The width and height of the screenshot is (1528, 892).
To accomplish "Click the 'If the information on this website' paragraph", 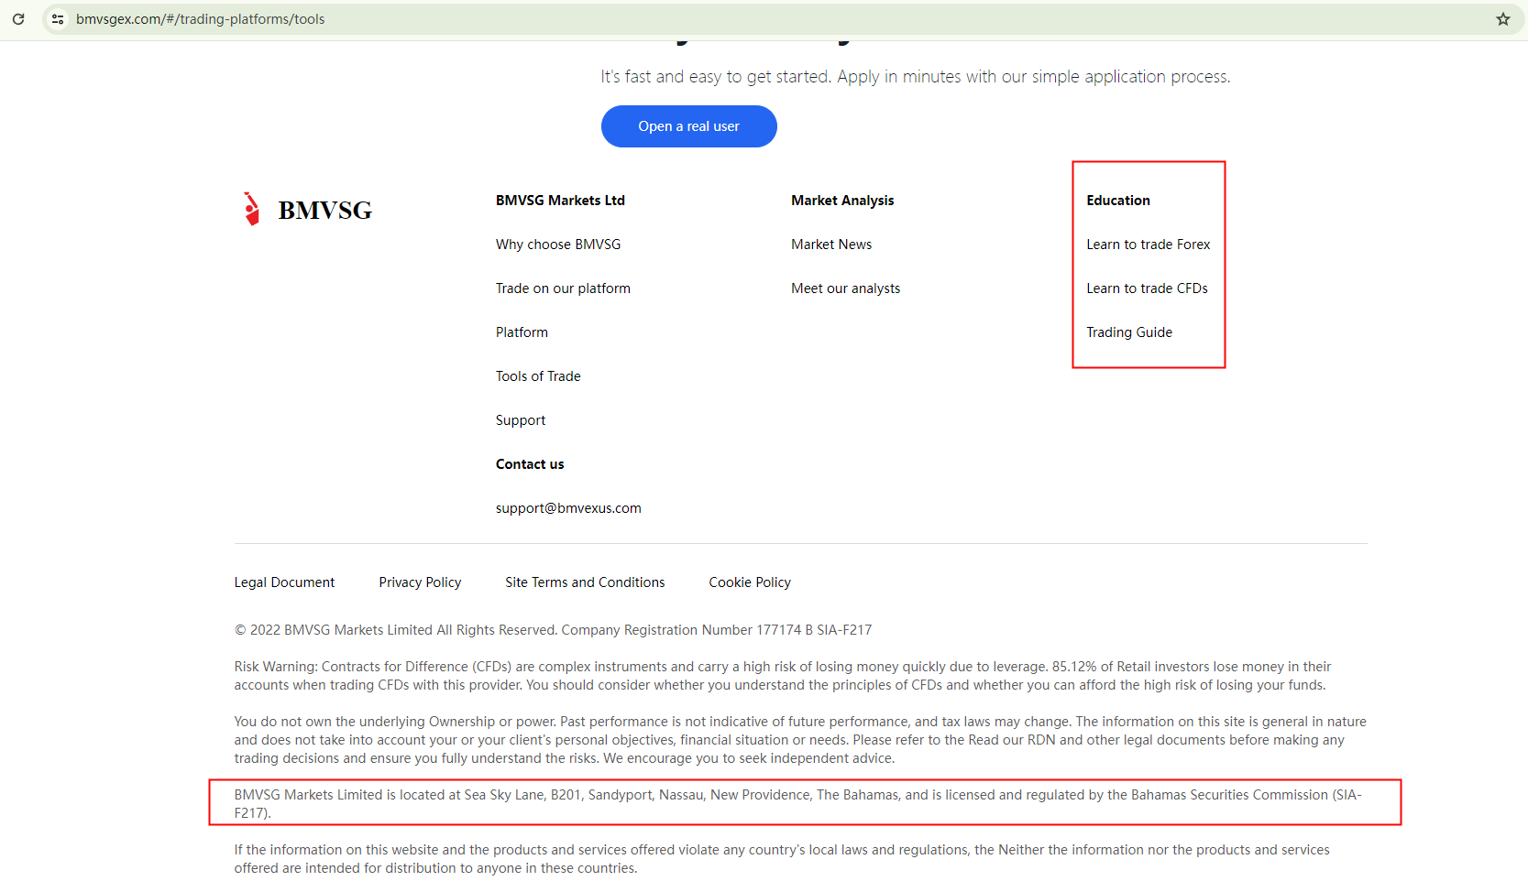I will point(782,859).
